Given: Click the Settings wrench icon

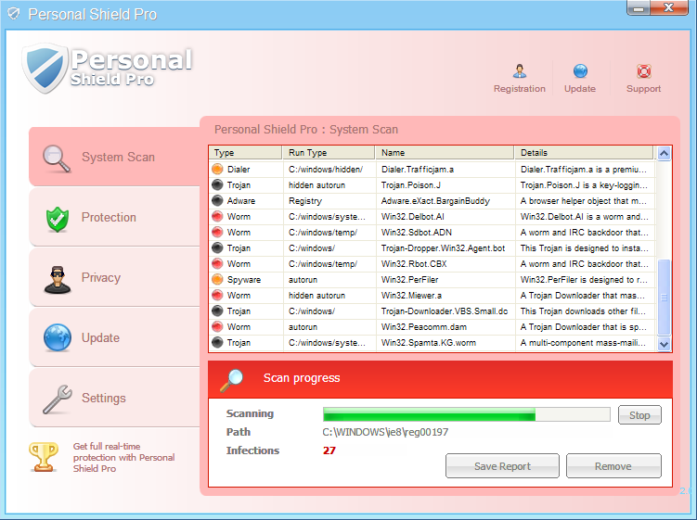Looking at the screenshot, I should [x=58, y=399].
